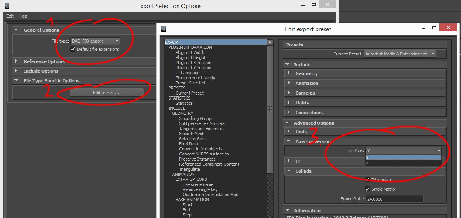
Task: Click the Maya icon in Export Selection Options title bar
Action: pyautogui.click(x=7, y=6)
